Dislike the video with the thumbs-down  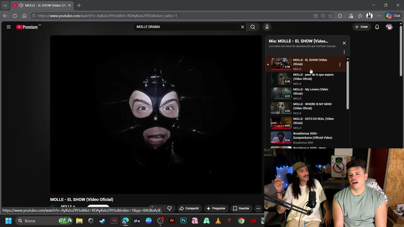tap(169, 208)
